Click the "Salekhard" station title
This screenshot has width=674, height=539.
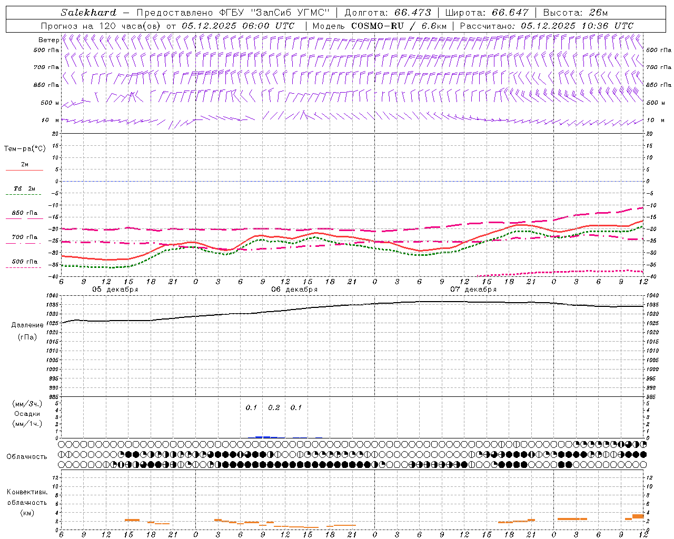point(88,13)
